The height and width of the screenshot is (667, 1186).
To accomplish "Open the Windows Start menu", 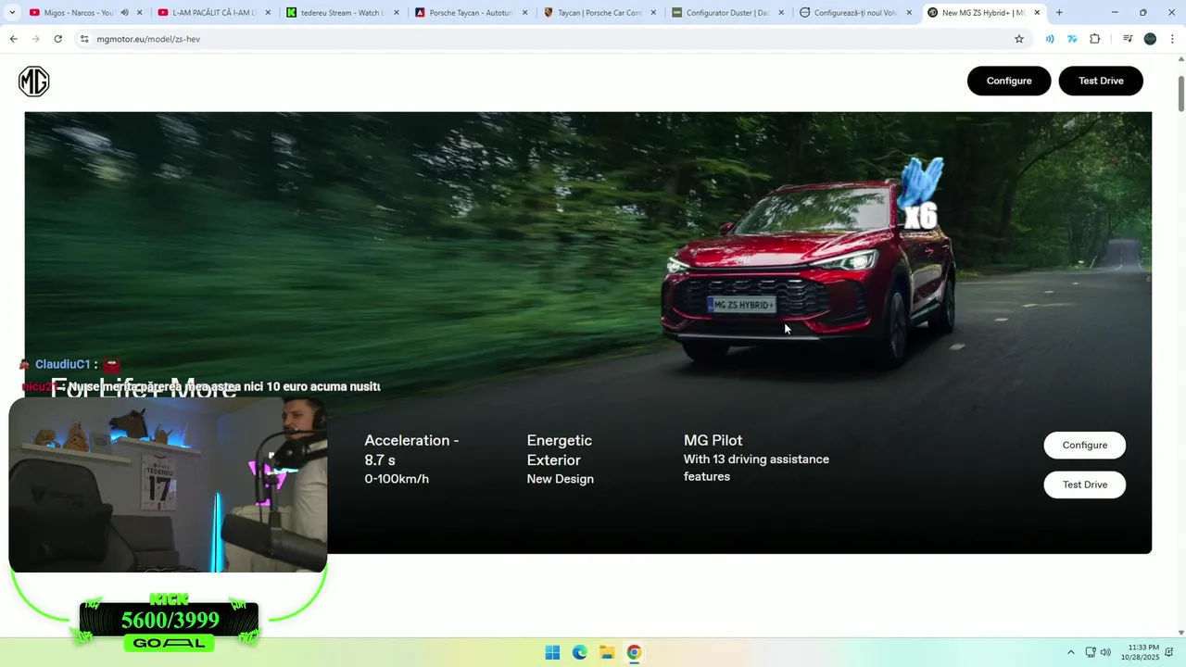I will [552, 652].
